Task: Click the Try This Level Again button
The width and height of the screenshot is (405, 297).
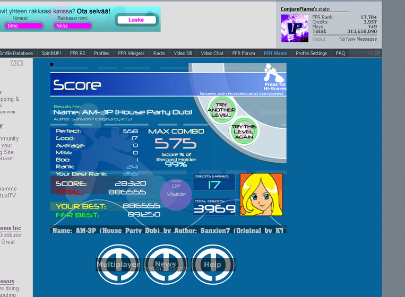Action: coord(244,132)
